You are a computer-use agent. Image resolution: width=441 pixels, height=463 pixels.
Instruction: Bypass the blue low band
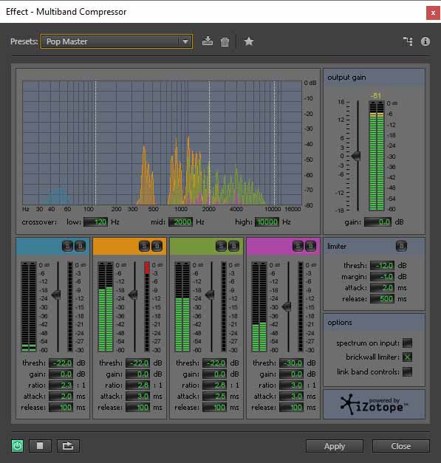80,246
